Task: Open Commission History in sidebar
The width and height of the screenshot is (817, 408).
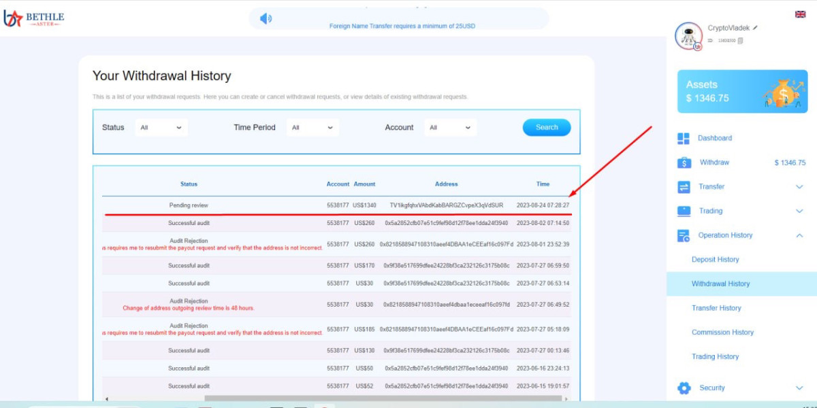Action: (722, 333)
